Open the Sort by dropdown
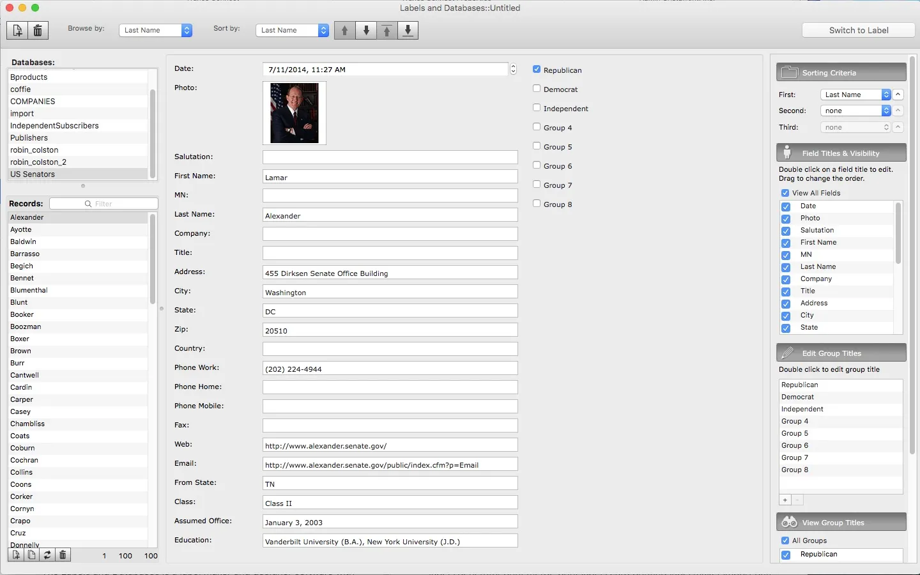Screen dimensions: 920x575 (292, 31)
